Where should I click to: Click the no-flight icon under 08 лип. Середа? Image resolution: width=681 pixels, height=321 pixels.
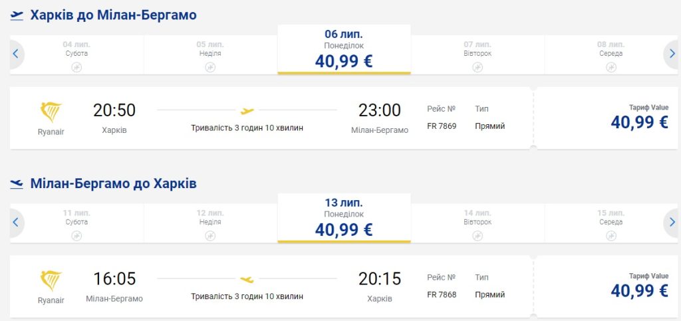point(611,67)
